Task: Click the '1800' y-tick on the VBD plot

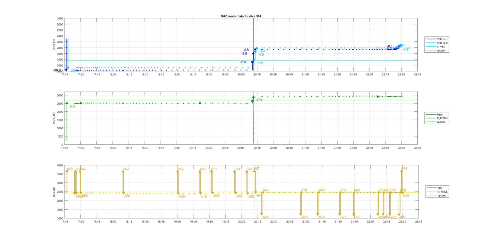Action: [60, 18]
